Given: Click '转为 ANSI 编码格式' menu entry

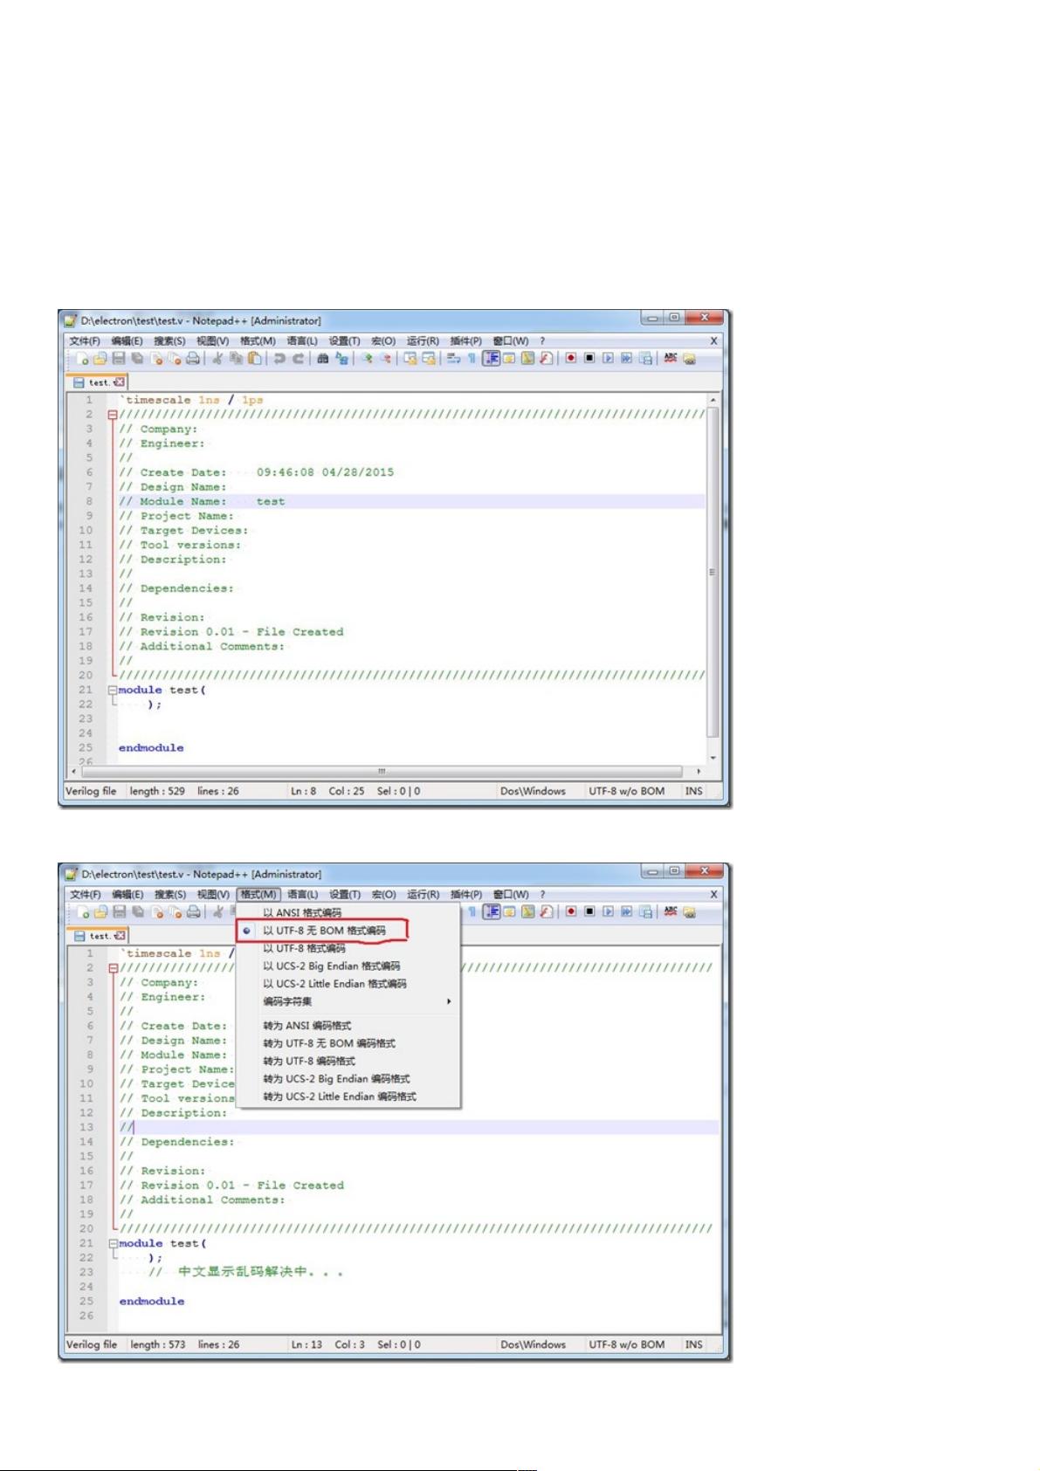Looking at the screenshot, I should [x=307, y=1026].
